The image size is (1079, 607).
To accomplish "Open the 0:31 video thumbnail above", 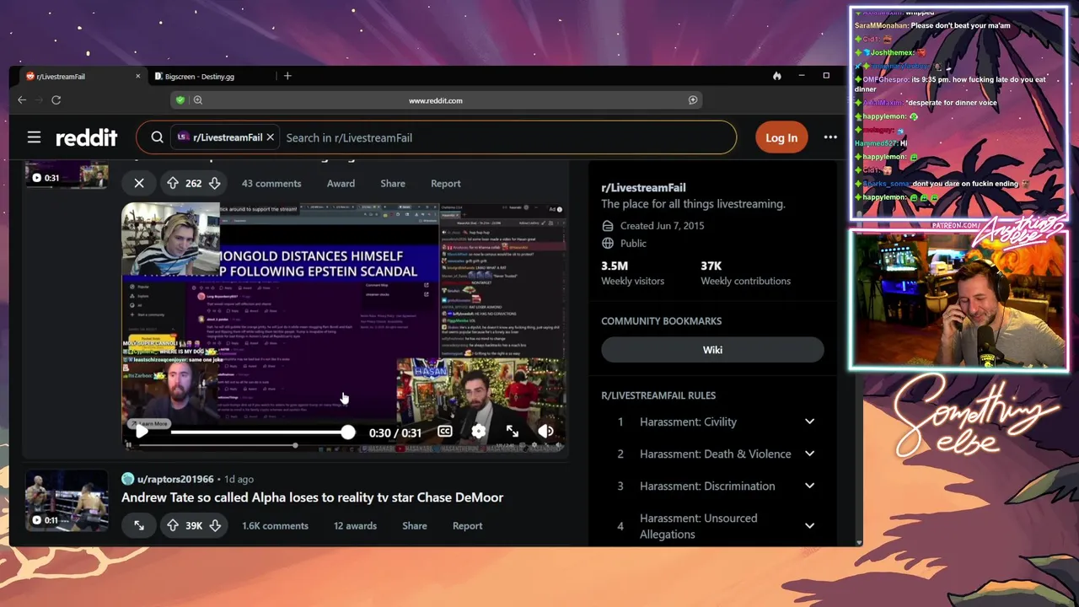I will coord(67,175).
